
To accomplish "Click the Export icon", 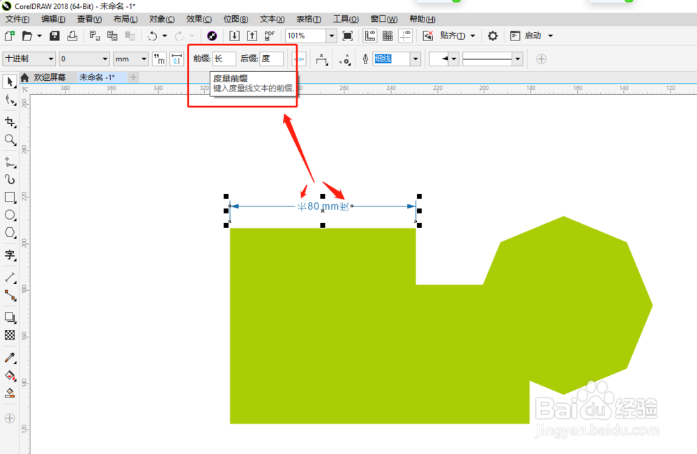I will pos(252,36).
